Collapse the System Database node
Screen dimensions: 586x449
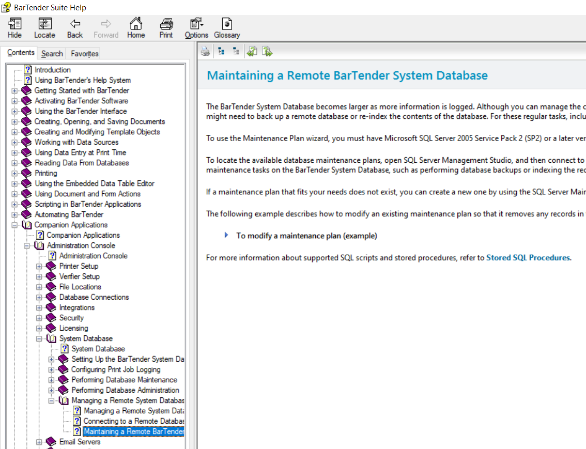(x=39, y=339)
